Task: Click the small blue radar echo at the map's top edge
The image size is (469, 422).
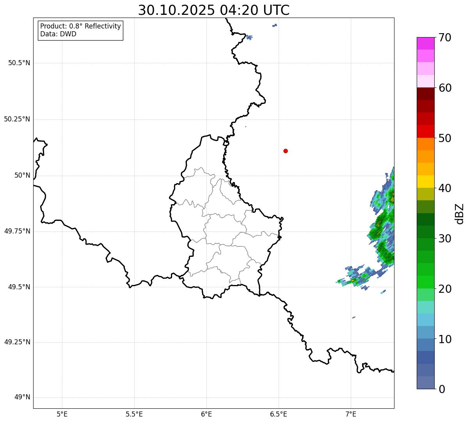Action: tap(275, 25)
